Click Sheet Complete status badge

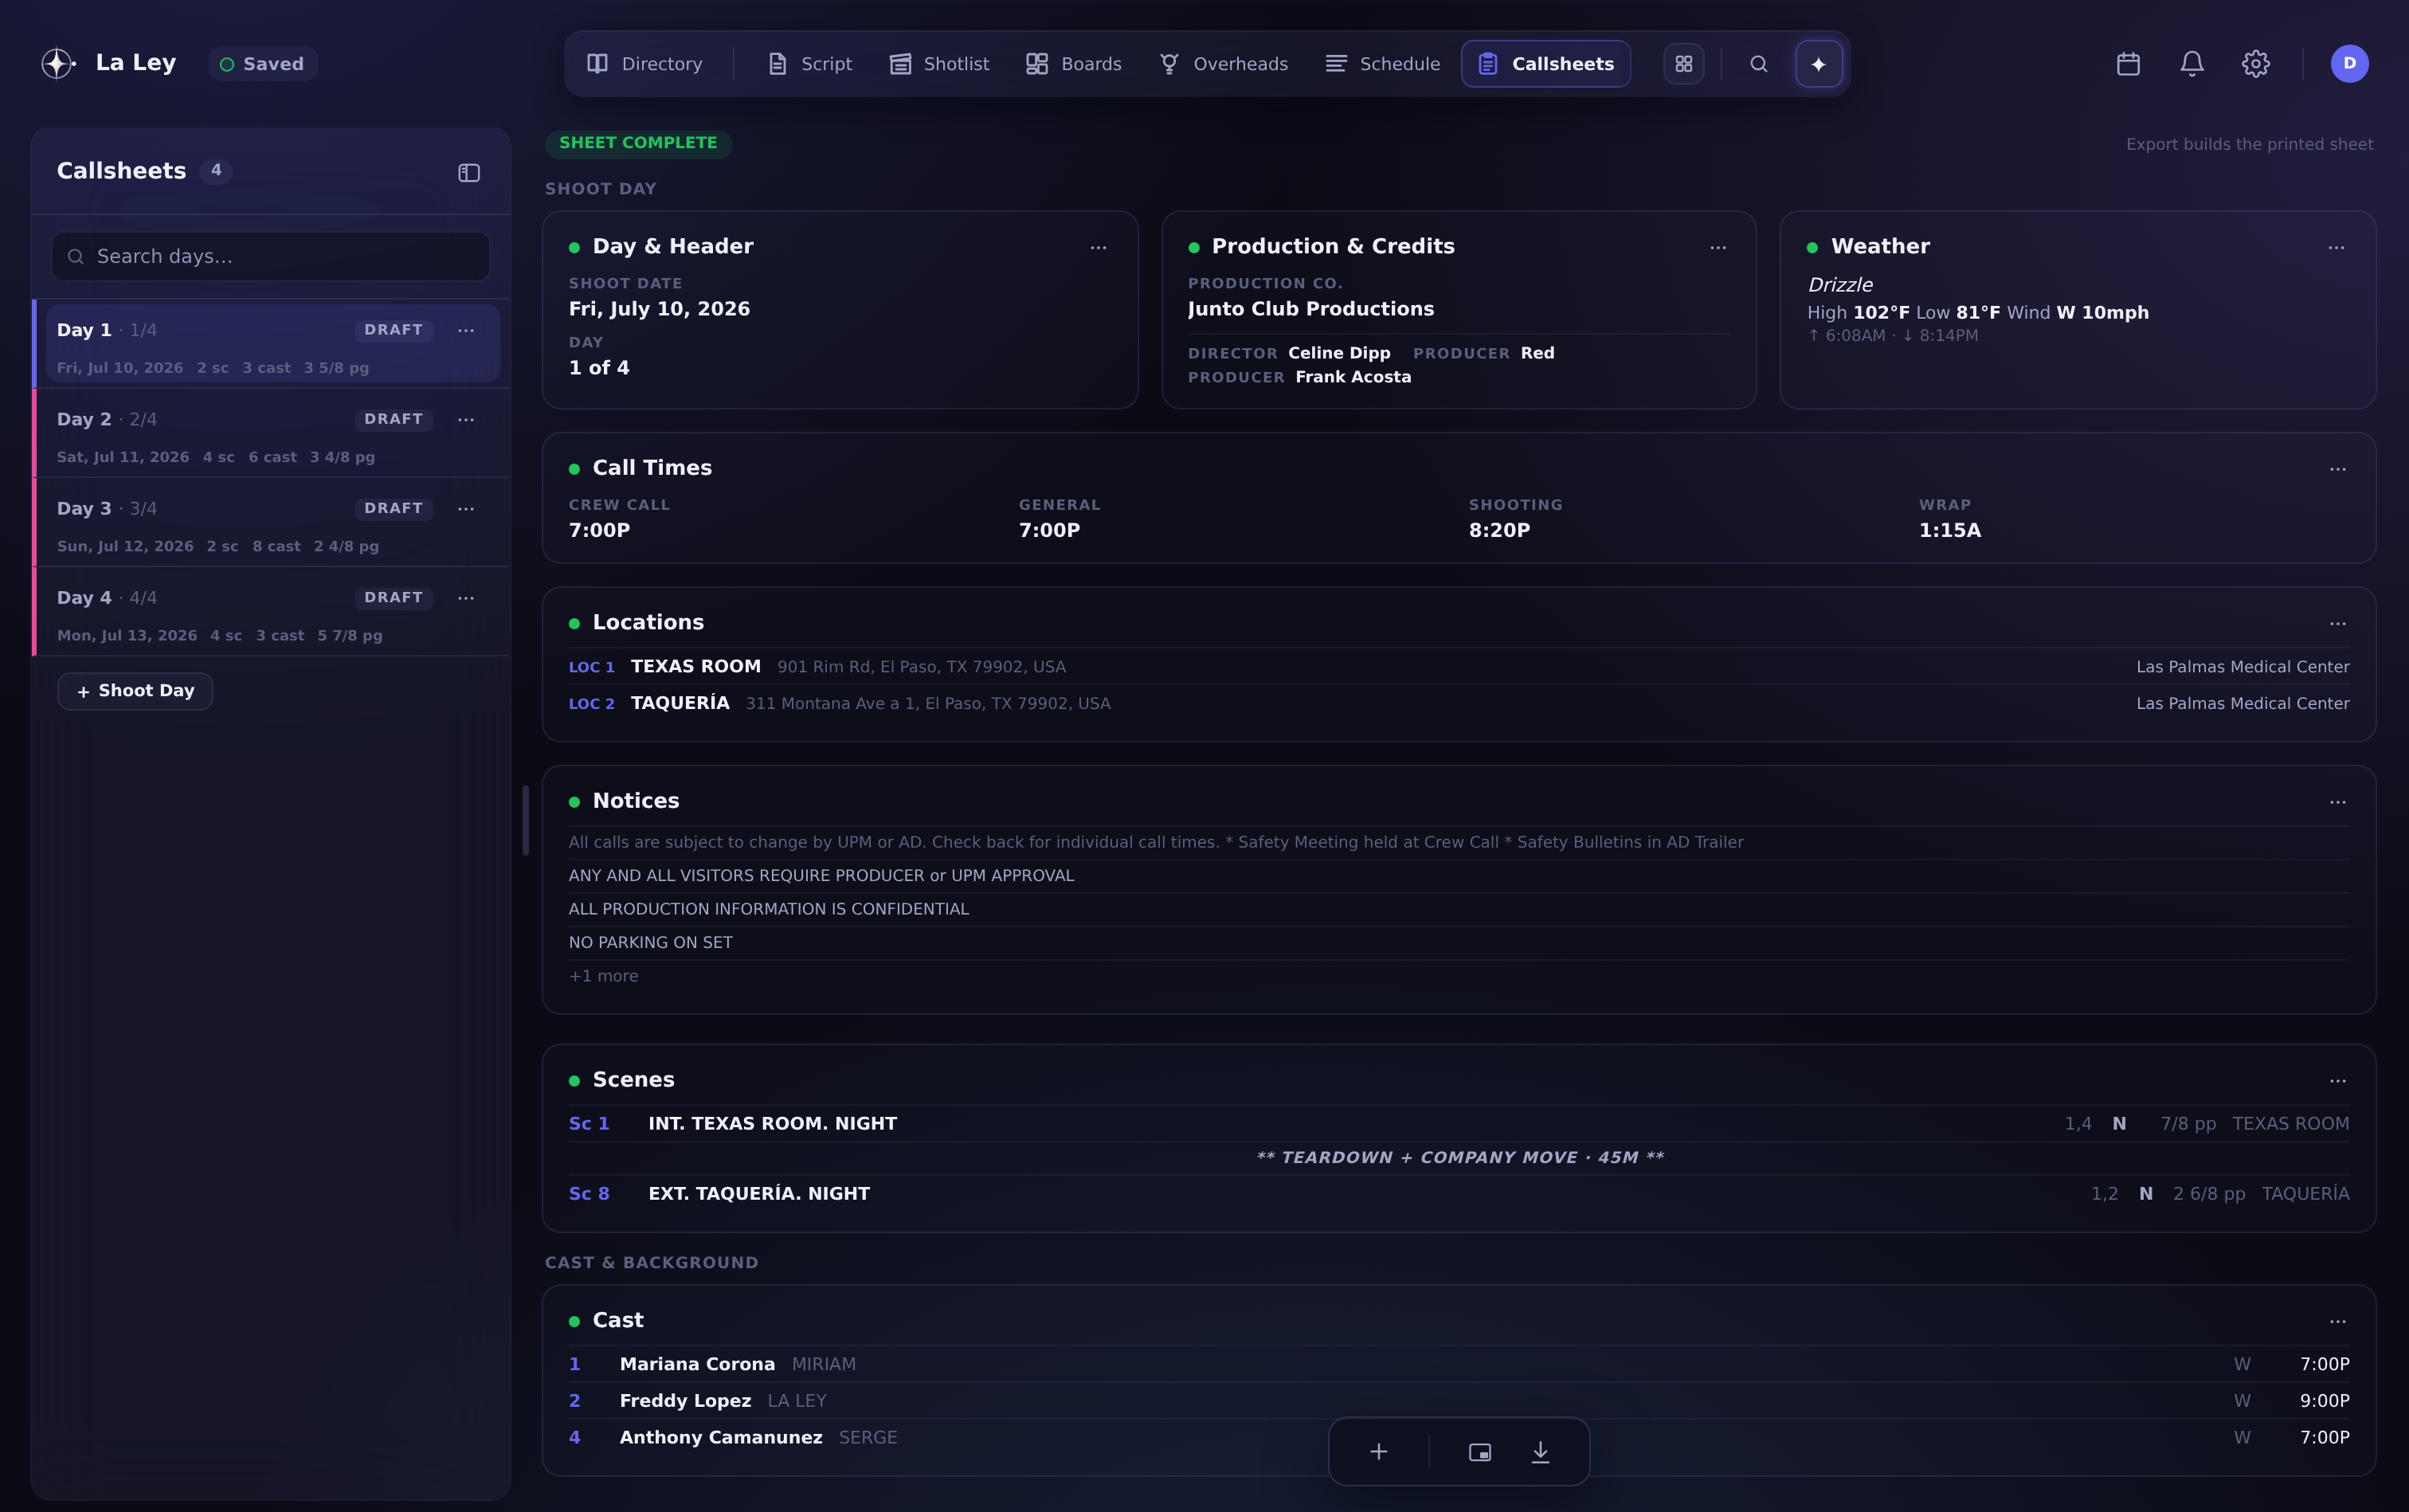click(x=638, y=143)
